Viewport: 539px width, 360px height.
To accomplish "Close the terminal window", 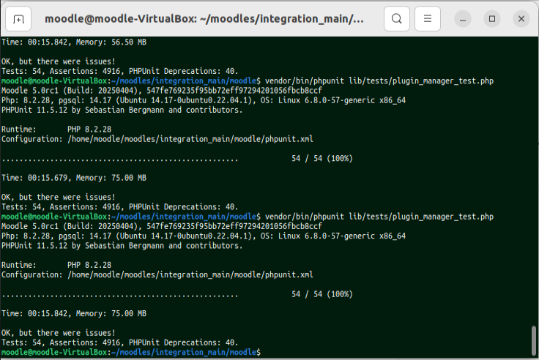I will (x=521, y=19).
